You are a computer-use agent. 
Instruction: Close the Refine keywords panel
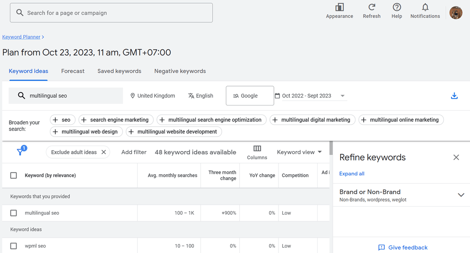[x=456, y=157]
